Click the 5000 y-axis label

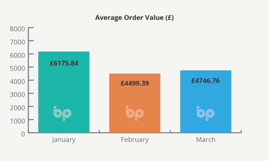click(18, 68)
